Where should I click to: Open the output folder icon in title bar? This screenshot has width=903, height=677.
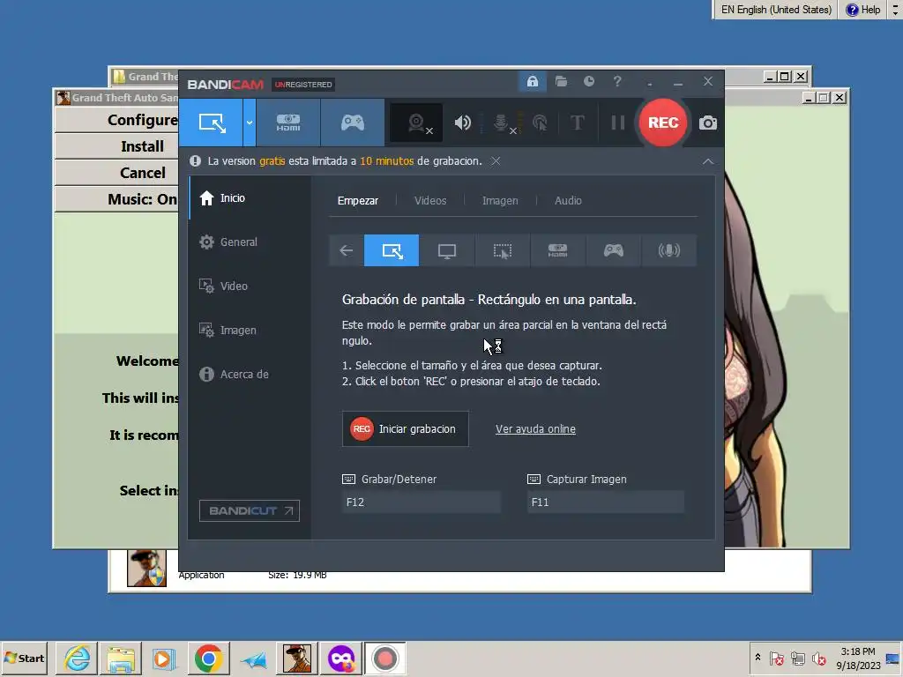click(x=561, y=82)
